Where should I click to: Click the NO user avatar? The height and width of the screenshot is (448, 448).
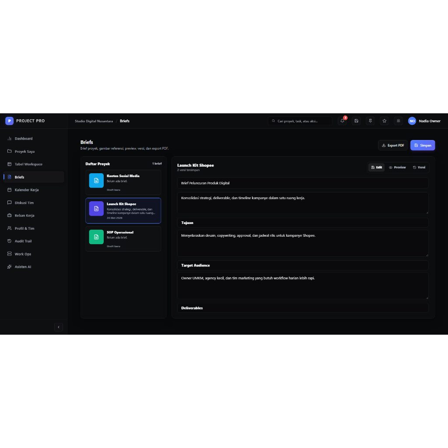(x=412, y=121)
